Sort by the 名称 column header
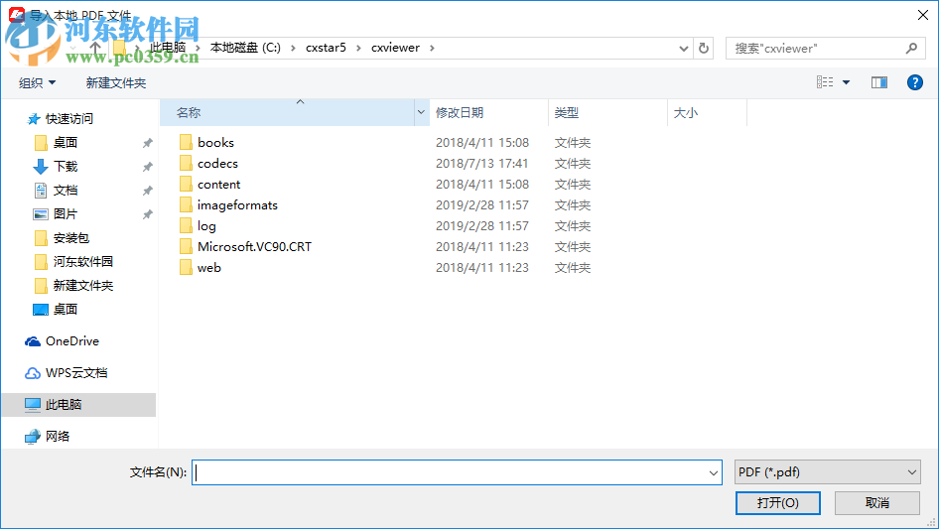This screenshot has width=939, height=529. [x=287, y=112]
